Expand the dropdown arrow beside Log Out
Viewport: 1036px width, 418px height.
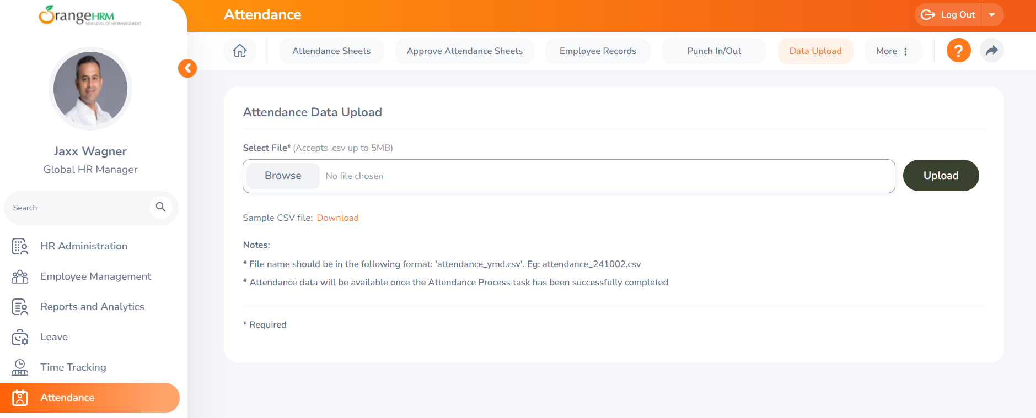coord(992,15)
